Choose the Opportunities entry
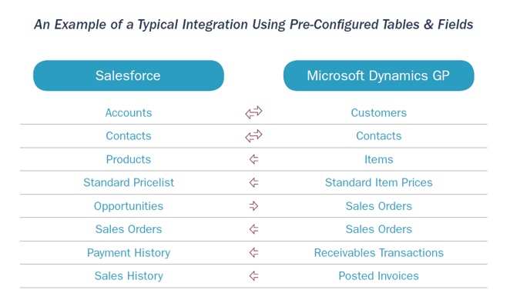 pos(129,206)
